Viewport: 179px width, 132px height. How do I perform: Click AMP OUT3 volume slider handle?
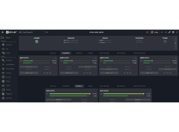point(112,61)
